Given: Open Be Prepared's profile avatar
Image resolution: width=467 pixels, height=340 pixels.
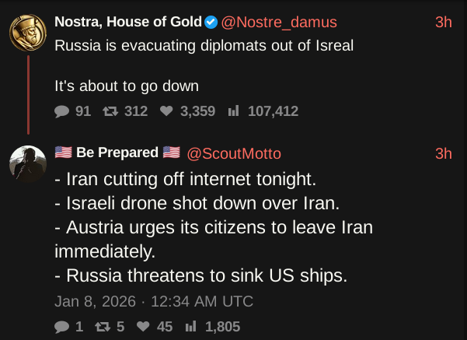Looking at the screenshot, I should click(x=27, y=163).
